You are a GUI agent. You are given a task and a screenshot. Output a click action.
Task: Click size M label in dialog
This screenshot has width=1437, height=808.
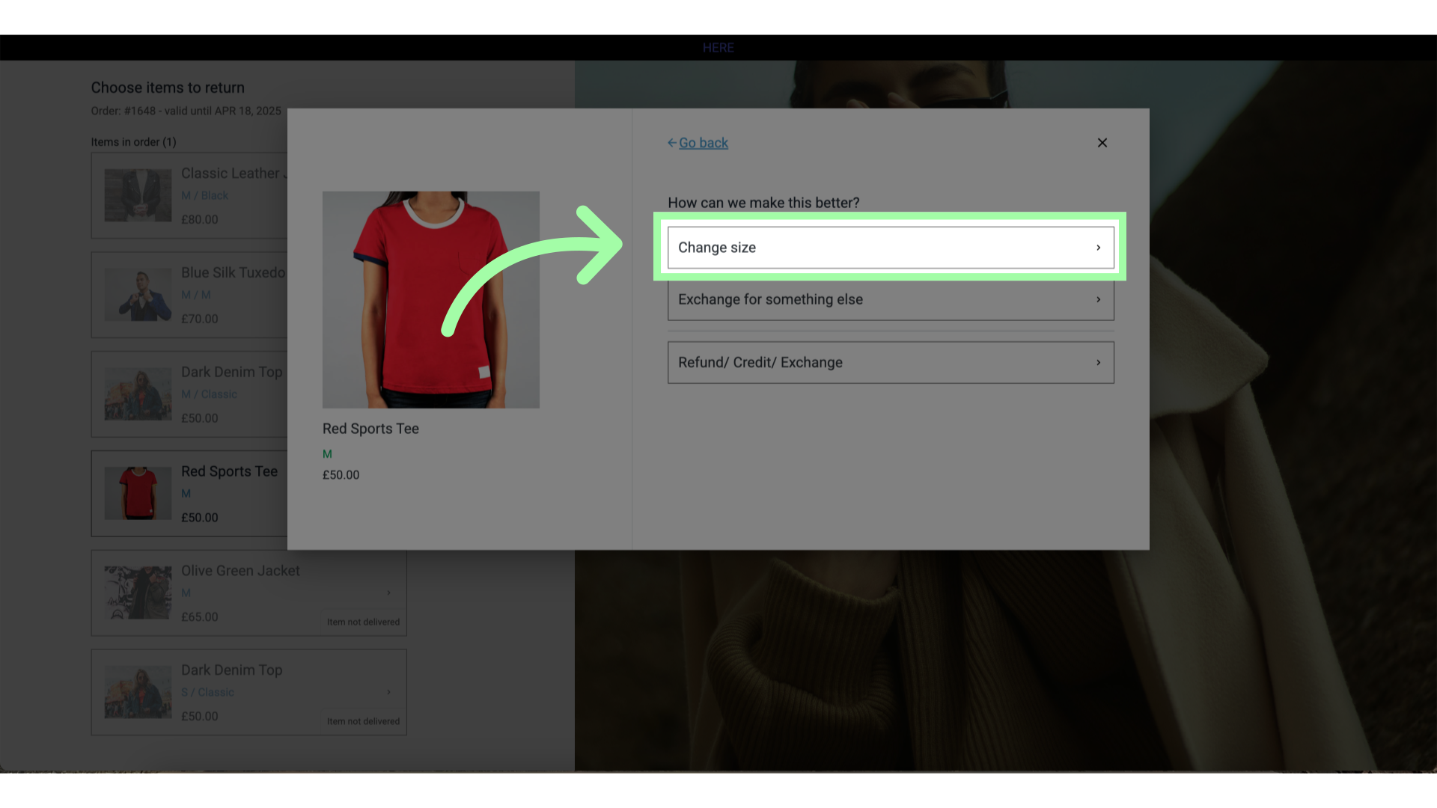pos(327,454)
